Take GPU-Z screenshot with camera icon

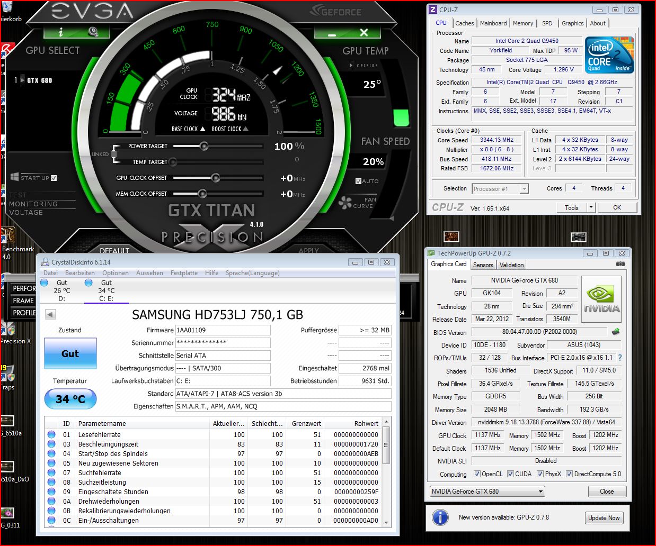click(620, 264)
